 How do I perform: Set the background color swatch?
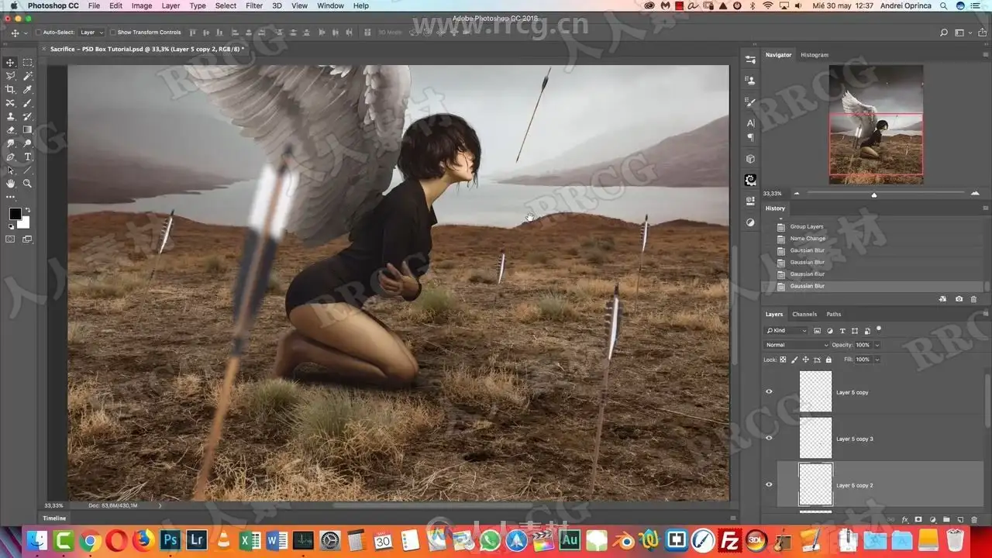(x=24, y=223)
